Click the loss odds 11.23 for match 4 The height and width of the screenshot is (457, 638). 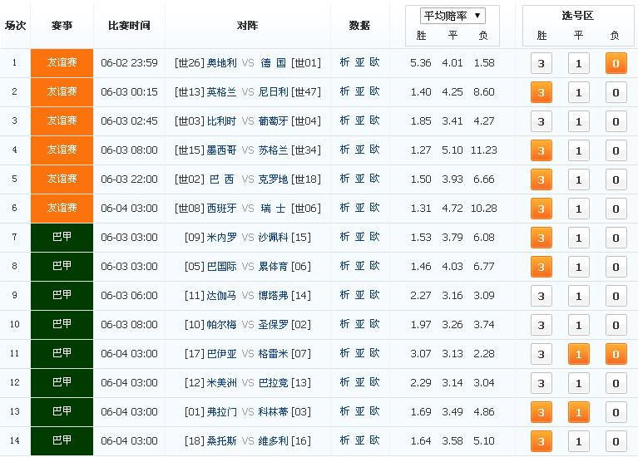[484, 150]
